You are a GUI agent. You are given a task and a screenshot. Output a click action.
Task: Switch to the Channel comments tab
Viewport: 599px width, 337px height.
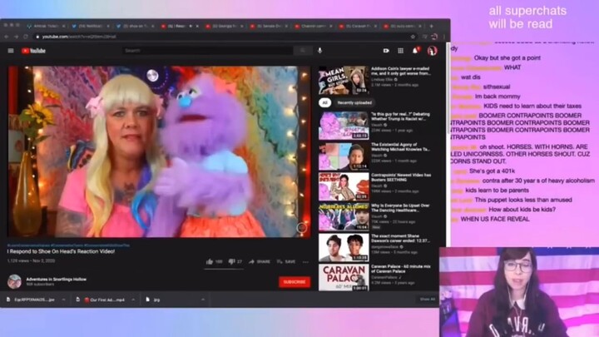[314, 26]
